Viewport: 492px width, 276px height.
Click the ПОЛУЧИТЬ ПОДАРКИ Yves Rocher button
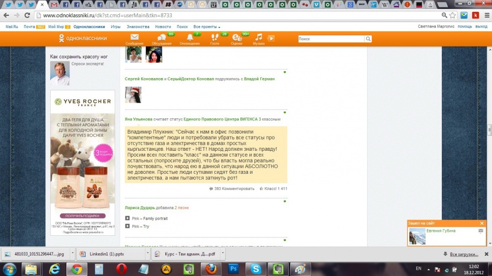83,216
